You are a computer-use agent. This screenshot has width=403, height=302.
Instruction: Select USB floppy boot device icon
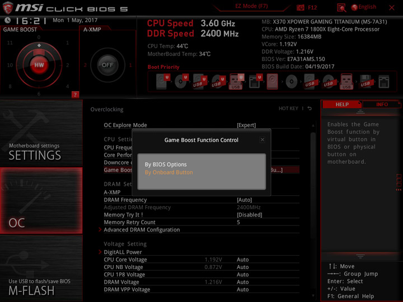pyautogui.click(x=365, y=82)
